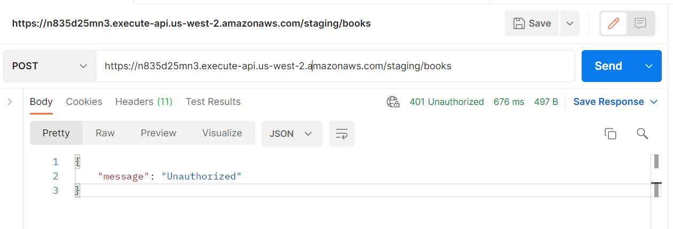Viewport: 673px width, 229px height.
Task: Toggle the wrap lines icon
Action: [x=342, y=134]
